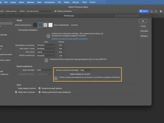164x123 pixels.
Task: Open the Widok menu
Action: (67, 2)
